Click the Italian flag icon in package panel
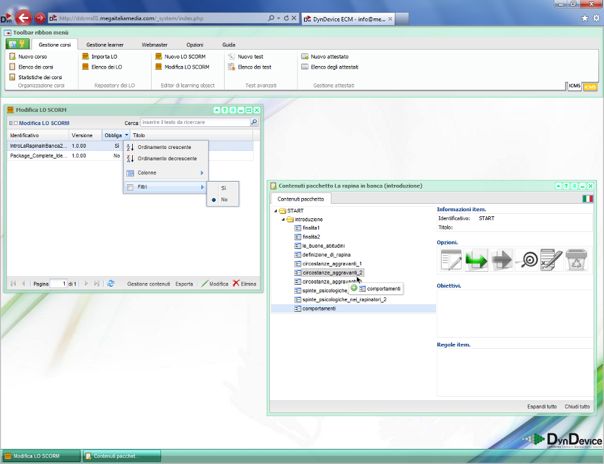604x464 pixels. point(588,197)
